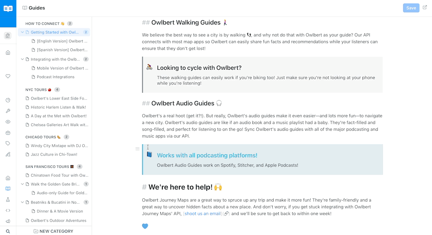The height and width of the screenshot is (235, 432).
Task: Open the flask icon in left sidebar
Action: tap(8, 199)
